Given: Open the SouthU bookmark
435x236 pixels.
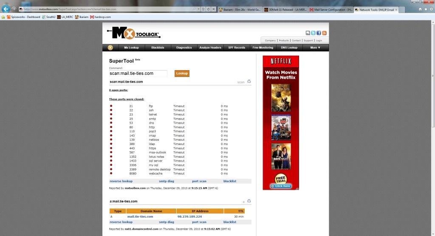Looking at the screenshot, I should 48,17.
